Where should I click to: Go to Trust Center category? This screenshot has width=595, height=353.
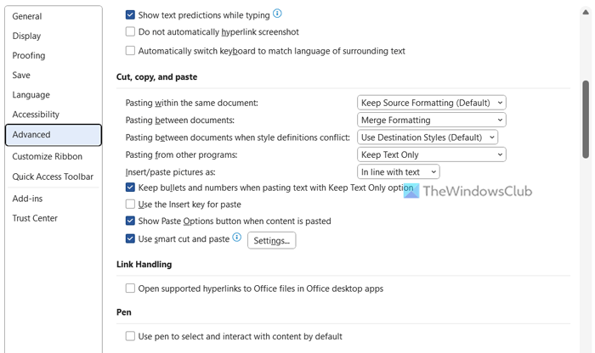coord(35,218)
